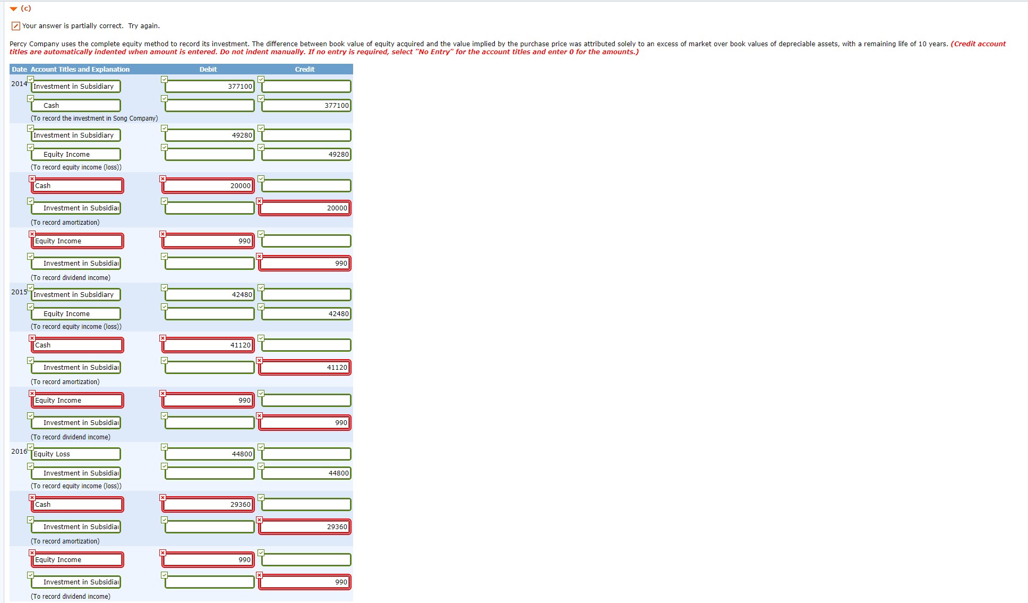Select the 377100 debit amount field
This screenshot has height=603, width=1028.
pyautogui.click(x=209, y=87)
